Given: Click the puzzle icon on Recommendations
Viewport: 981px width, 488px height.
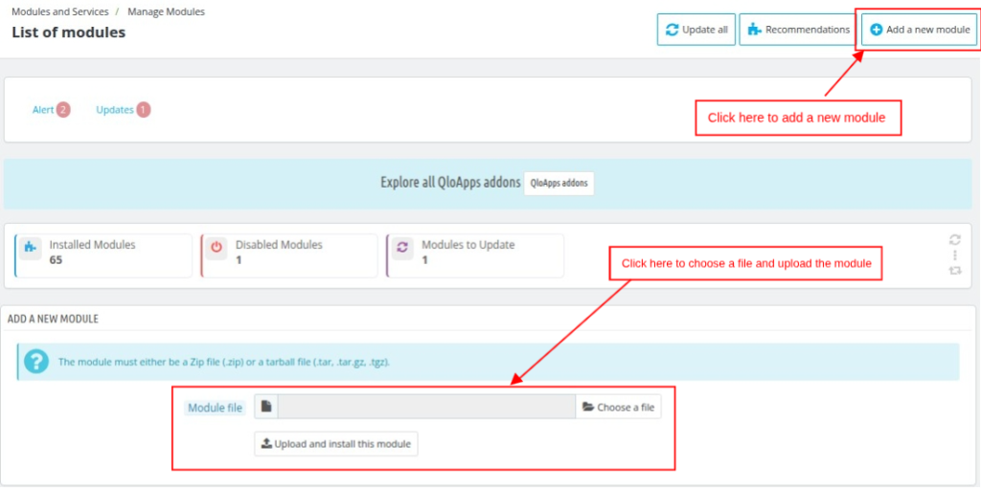Looking at the screenshot, I should pyautogui.click(x=755, y=30).
